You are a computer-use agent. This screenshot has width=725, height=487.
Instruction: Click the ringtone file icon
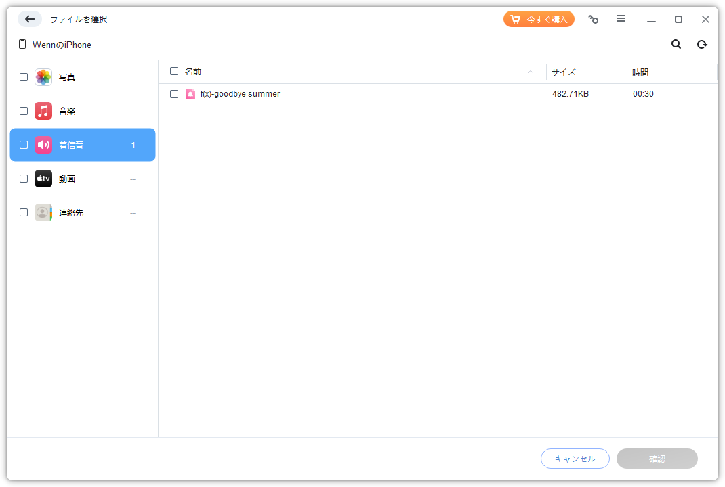190,94
